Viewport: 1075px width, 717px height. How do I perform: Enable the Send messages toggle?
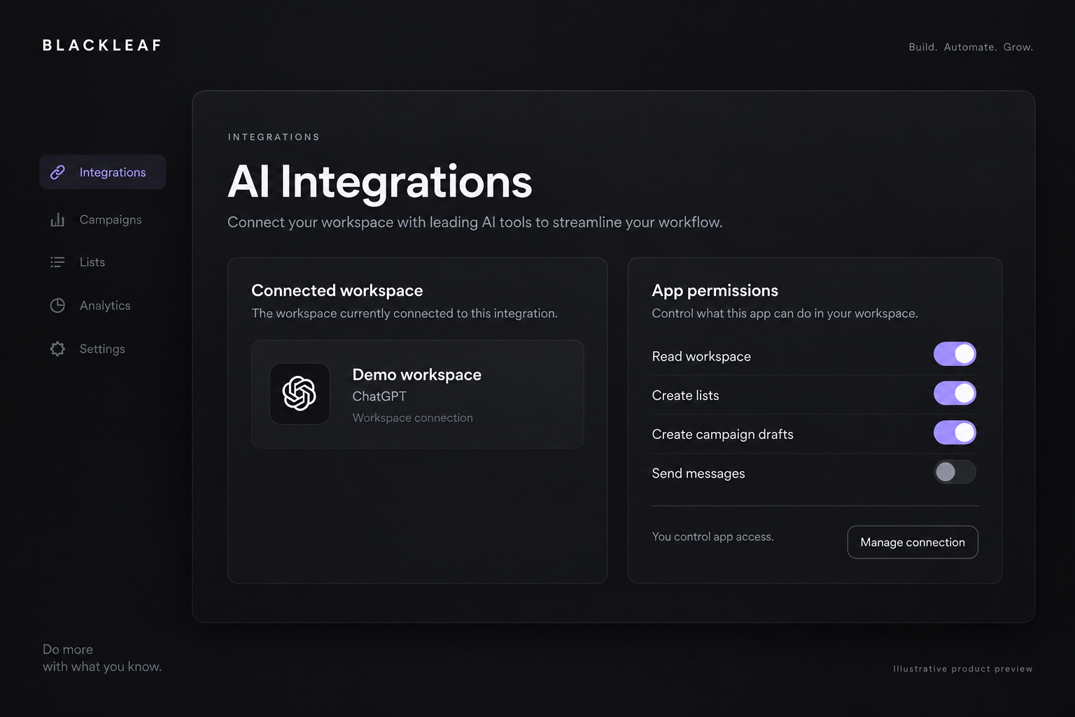point(955,472)
